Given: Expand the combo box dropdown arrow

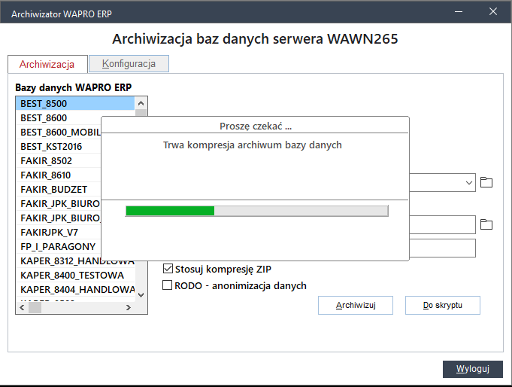Looking at the screenshot, I should [469, 182].
